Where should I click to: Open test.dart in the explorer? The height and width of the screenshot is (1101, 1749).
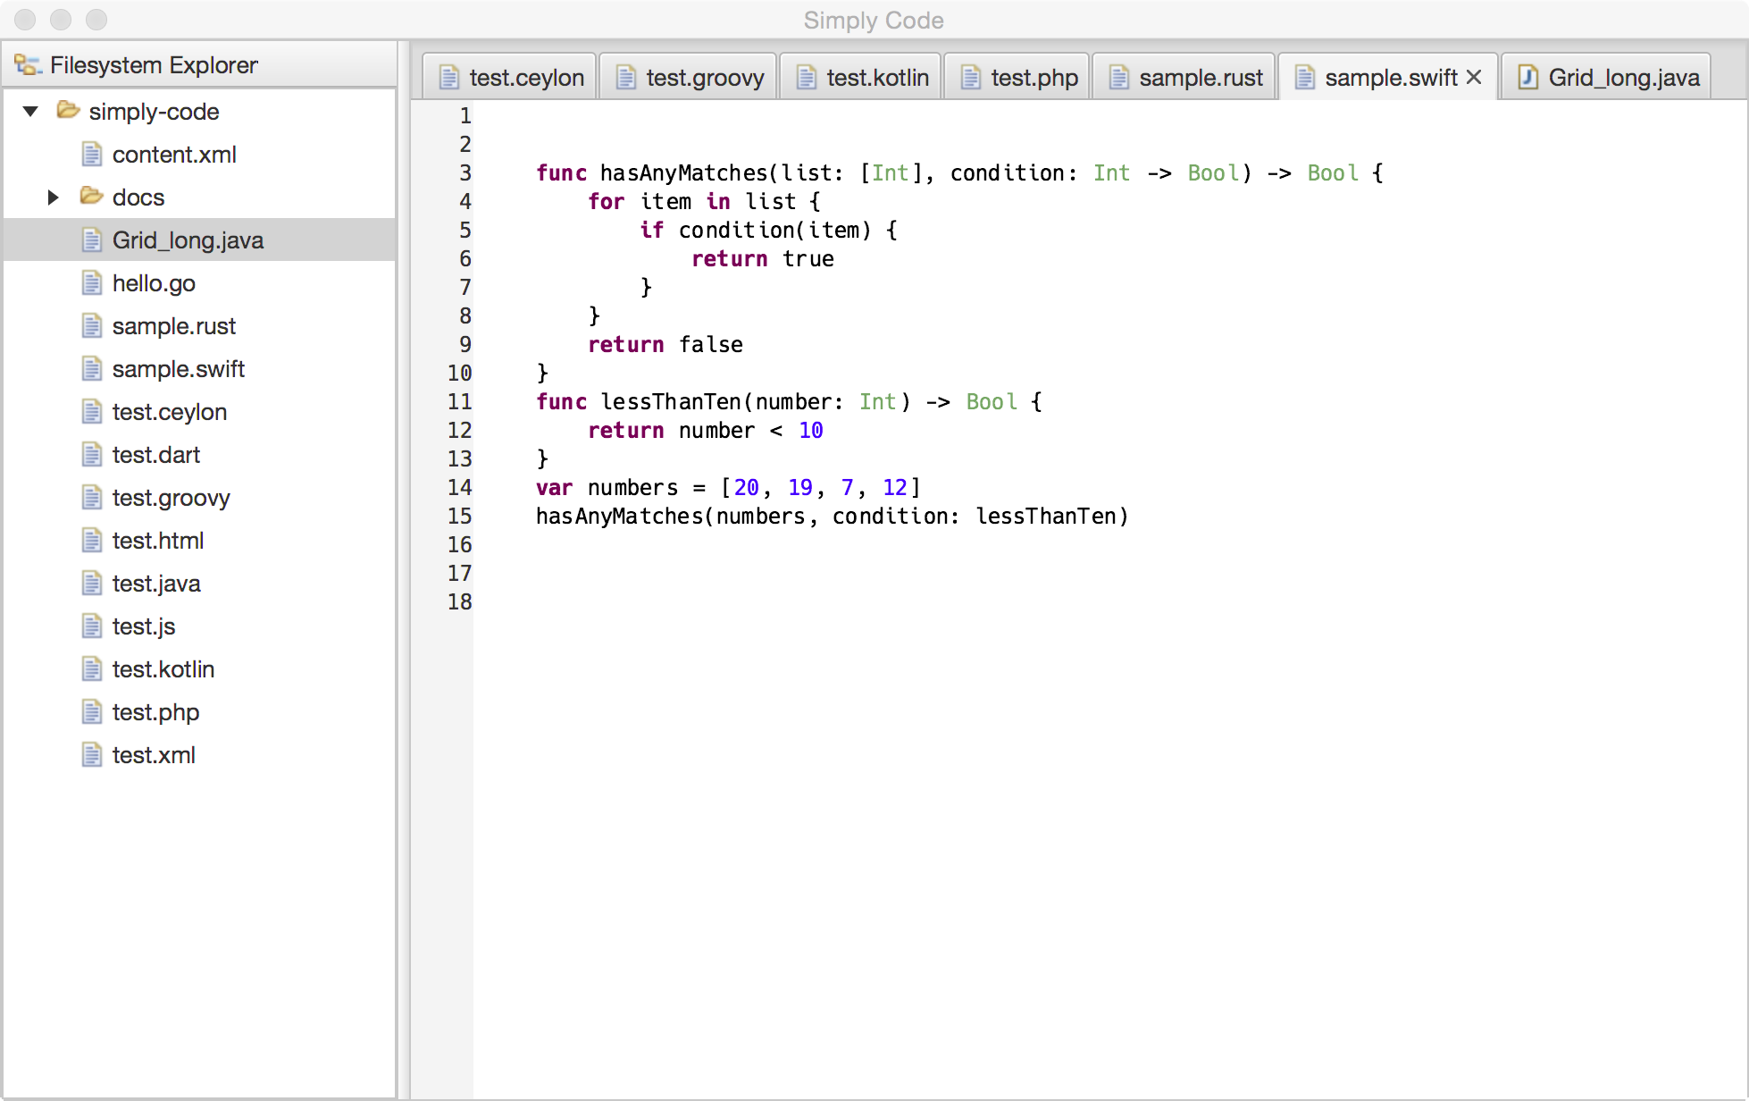[x=155, y=455]
